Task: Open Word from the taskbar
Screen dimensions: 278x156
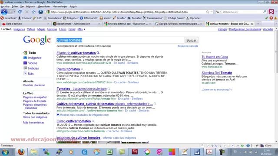Action: tap(197, 152)
